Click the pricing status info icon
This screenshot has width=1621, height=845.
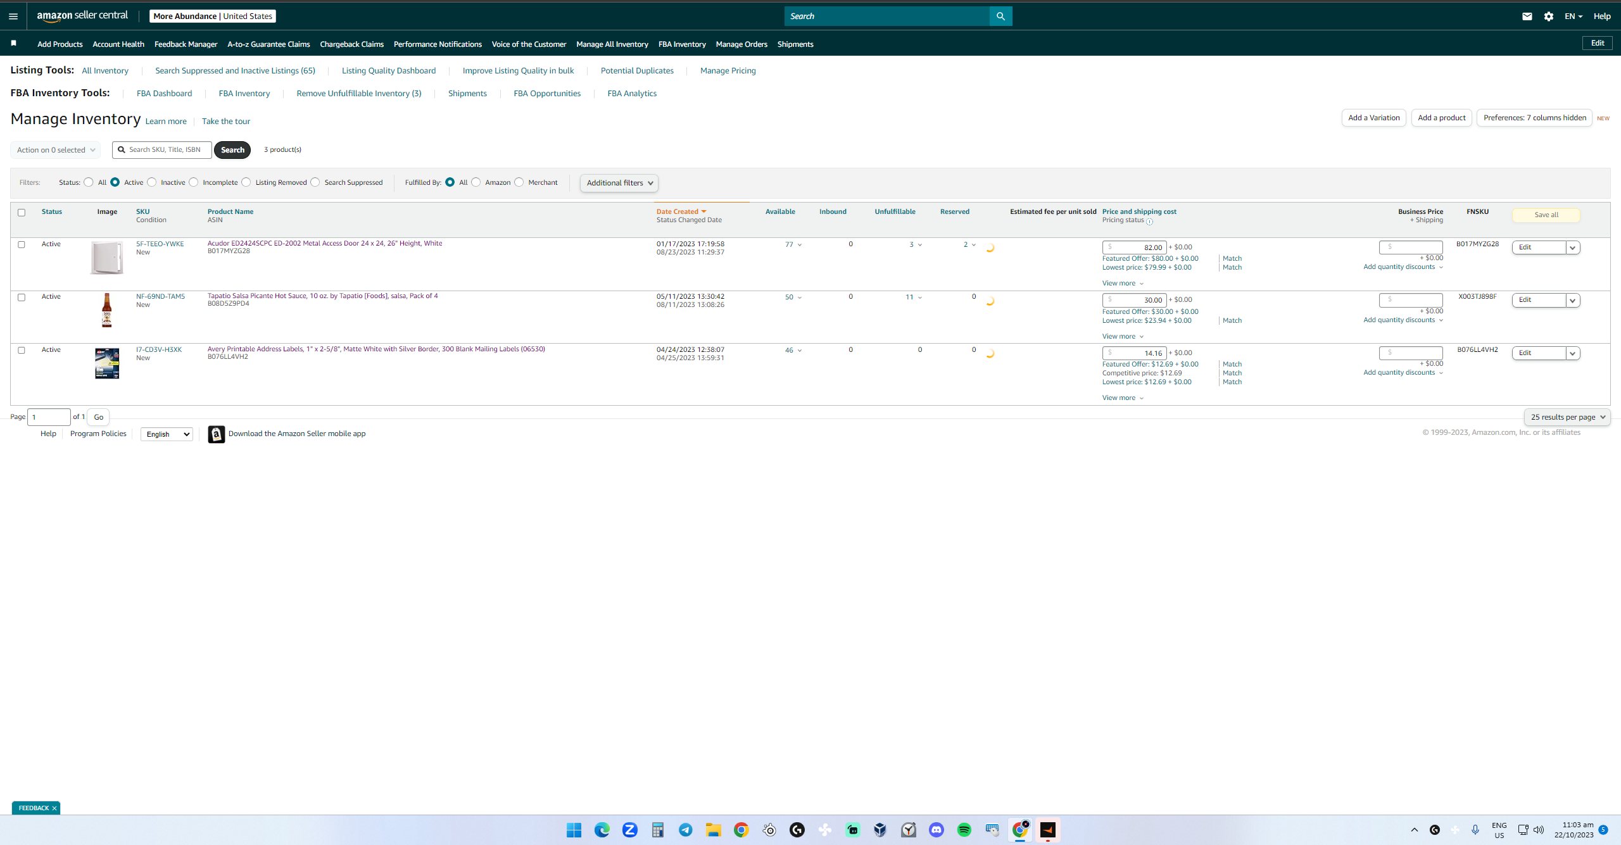[x=1149, y=222]
